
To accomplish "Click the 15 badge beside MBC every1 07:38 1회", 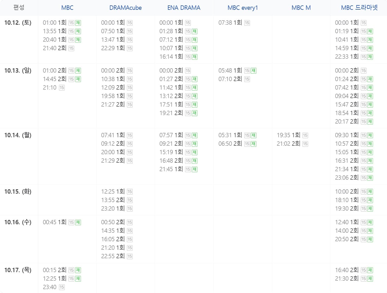I will coord(247,23).
